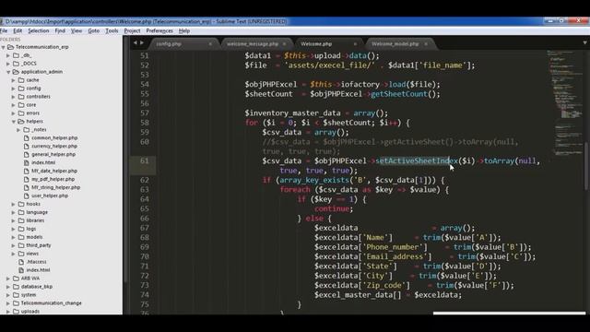Screen dimensions: 590x332
Task: Open the Preferences menu
Action: pos(159,30)
